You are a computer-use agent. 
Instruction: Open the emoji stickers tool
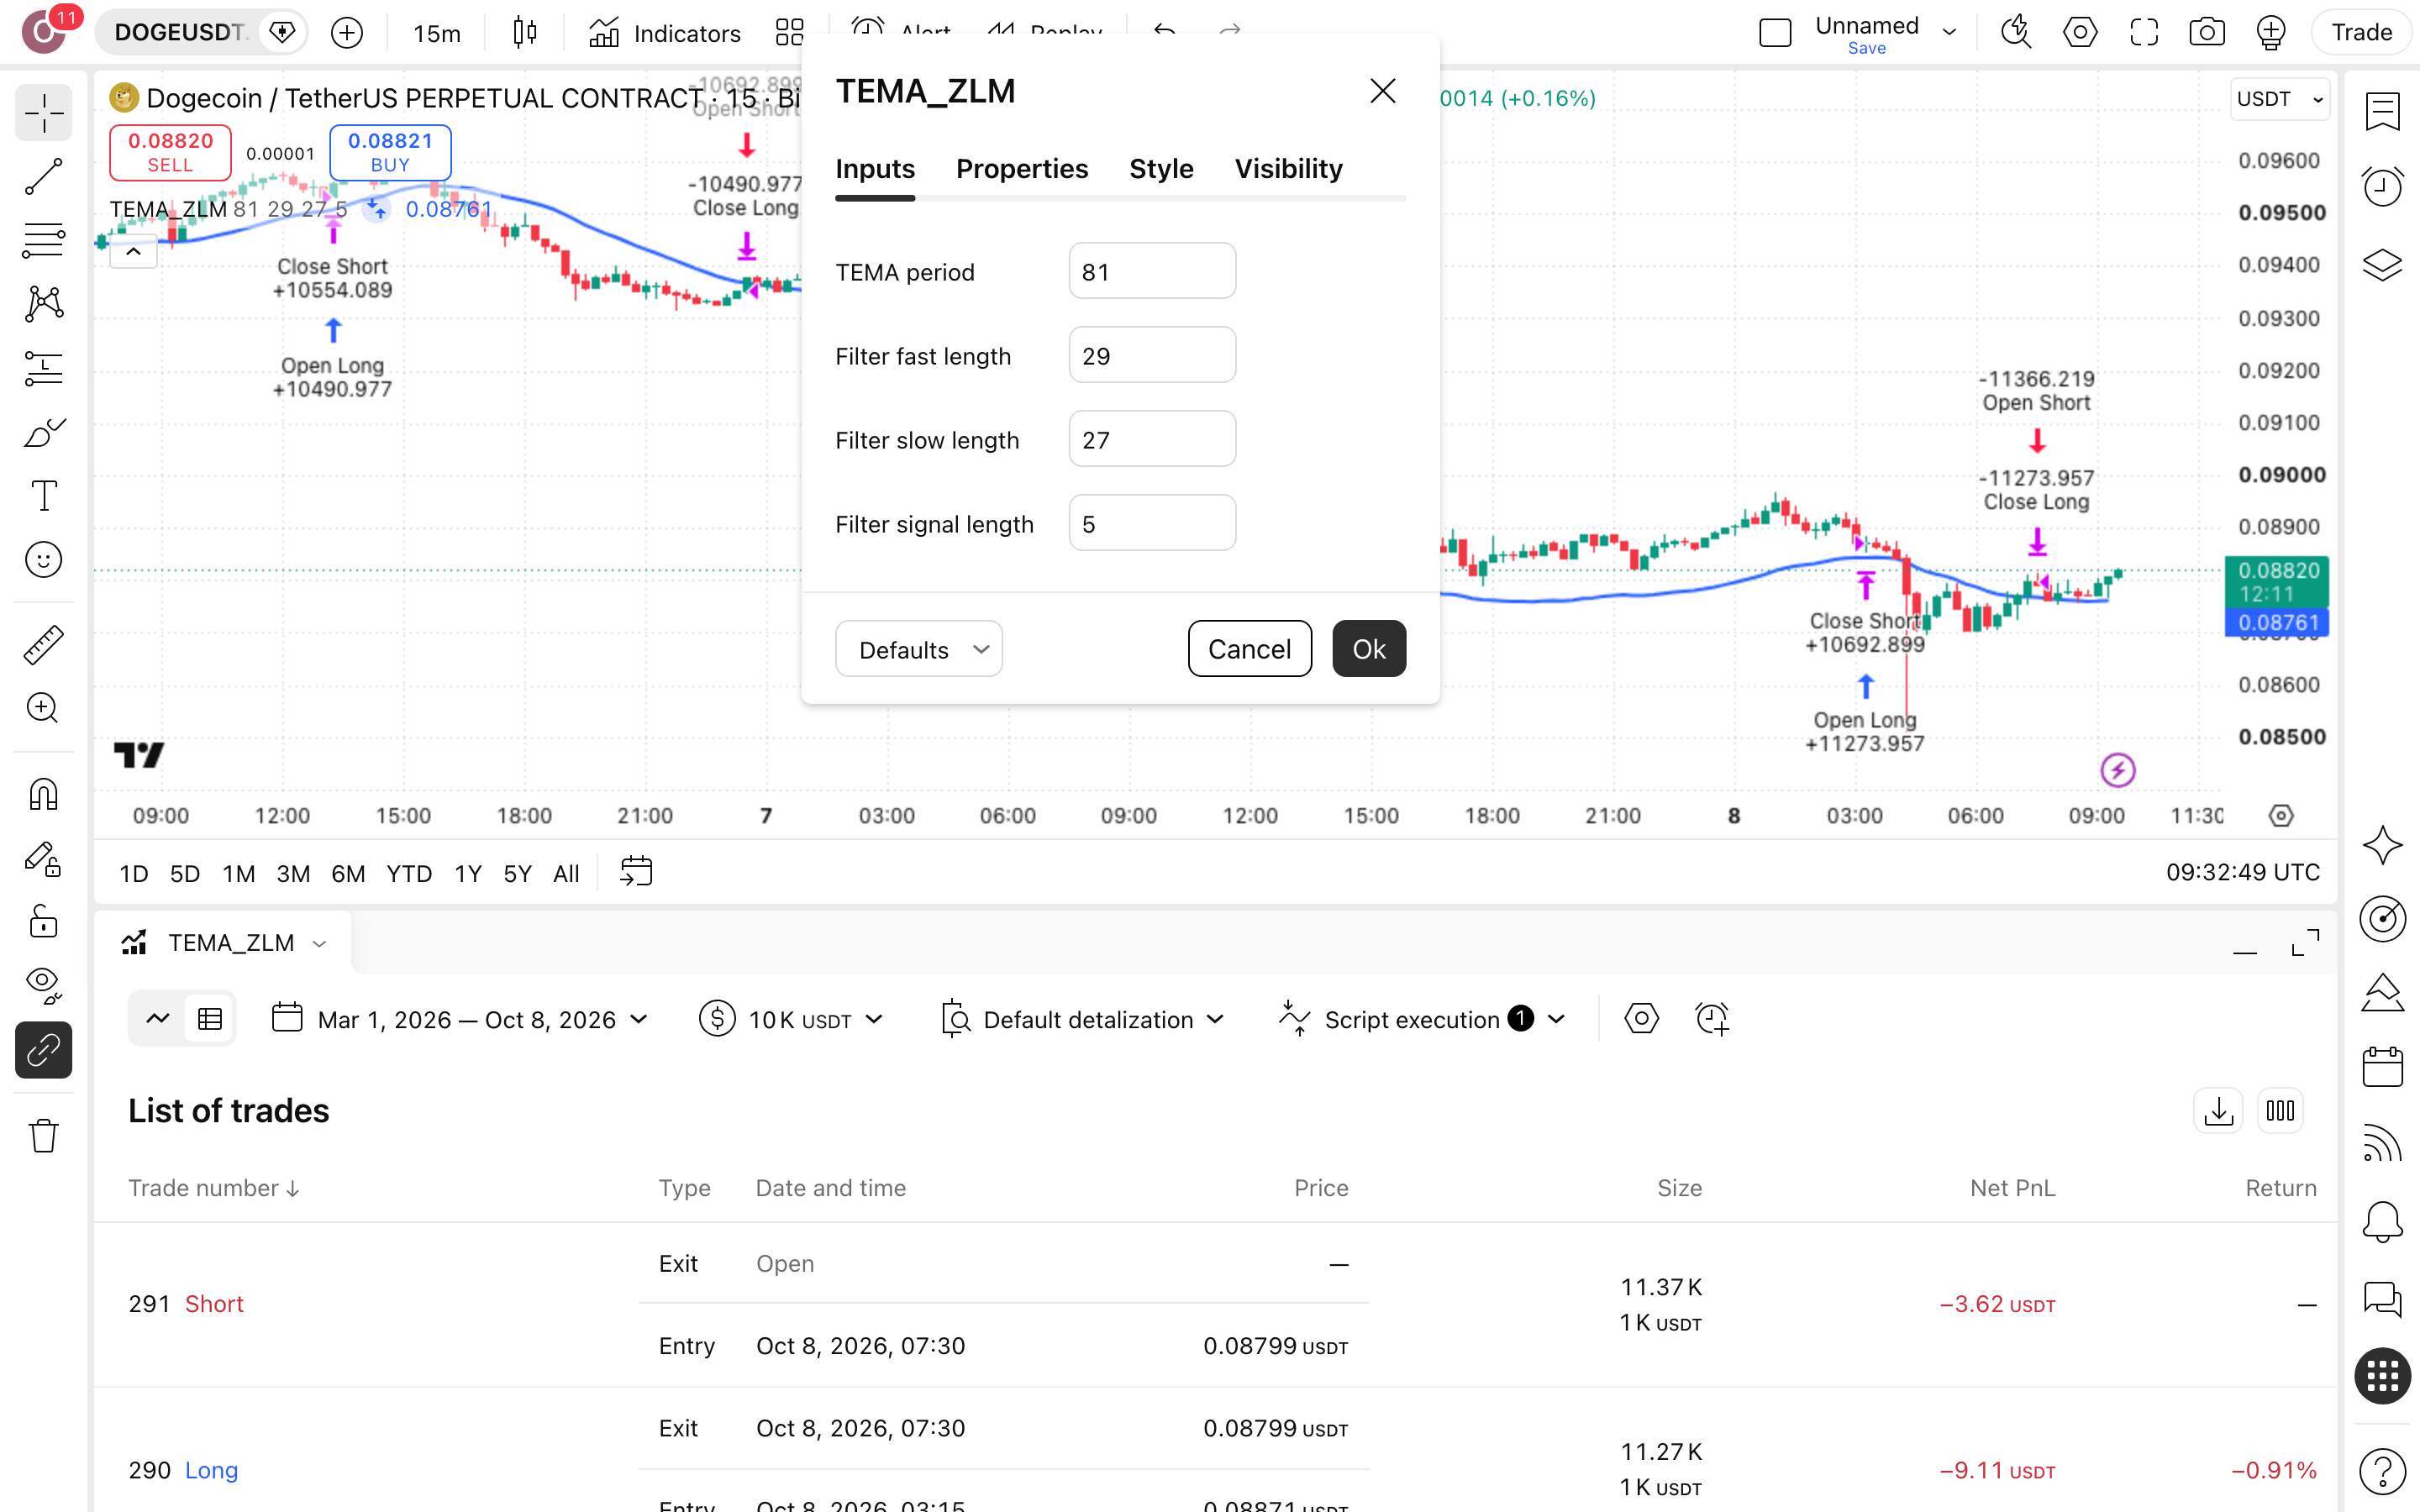click(x=43, y=560)
